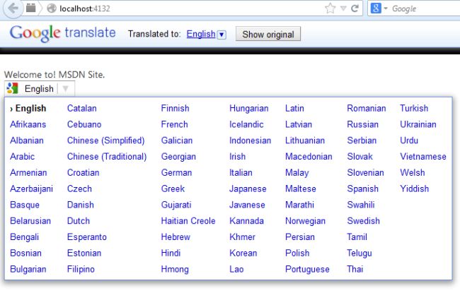Choose Lao in the list
This screenshot has width=460, height=293.
click(236, 269)
